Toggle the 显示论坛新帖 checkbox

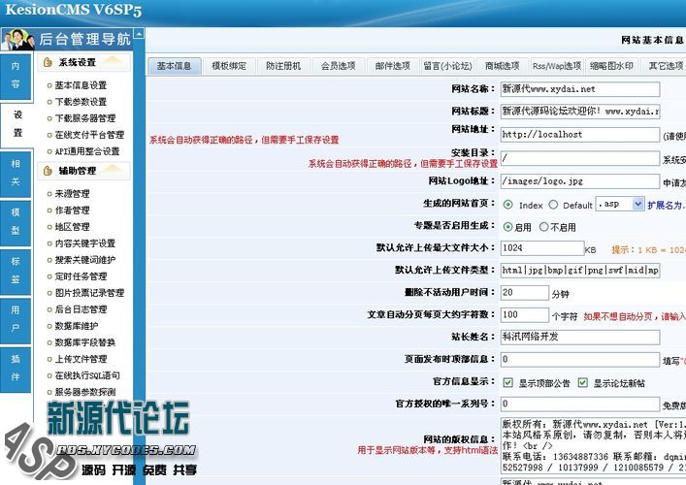[583, 383]
